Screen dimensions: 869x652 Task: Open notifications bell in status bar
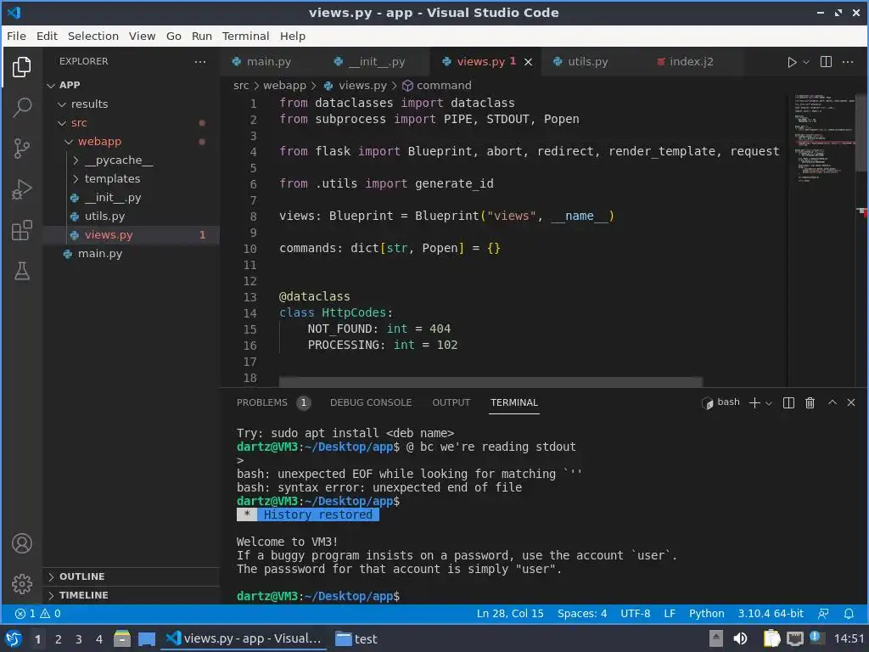click(849, 614)
